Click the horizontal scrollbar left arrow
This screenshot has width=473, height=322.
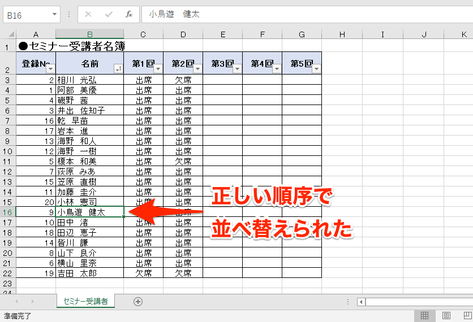coord(360,302)
